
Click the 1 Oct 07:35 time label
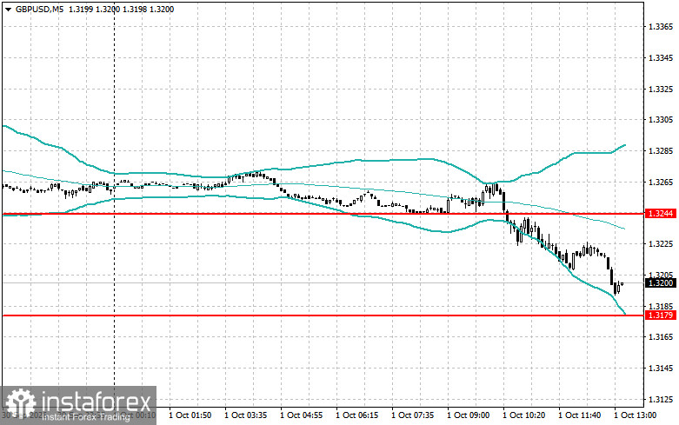click(413, 415)
